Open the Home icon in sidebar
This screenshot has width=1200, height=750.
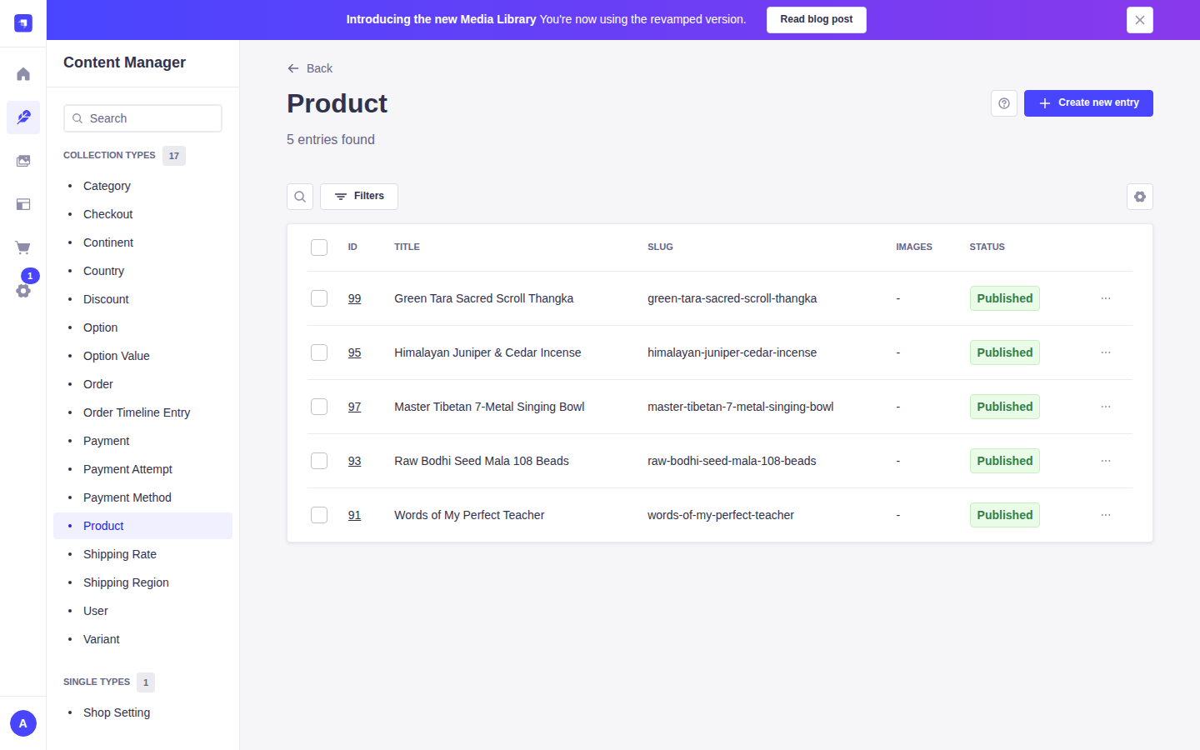23,74
